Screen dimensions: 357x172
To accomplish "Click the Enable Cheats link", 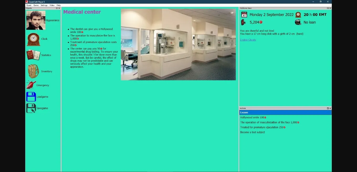I will tap(248, 40).
